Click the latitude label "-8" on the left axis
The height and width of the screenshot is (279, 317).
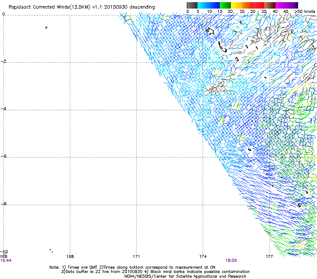[x=3, y=204]
